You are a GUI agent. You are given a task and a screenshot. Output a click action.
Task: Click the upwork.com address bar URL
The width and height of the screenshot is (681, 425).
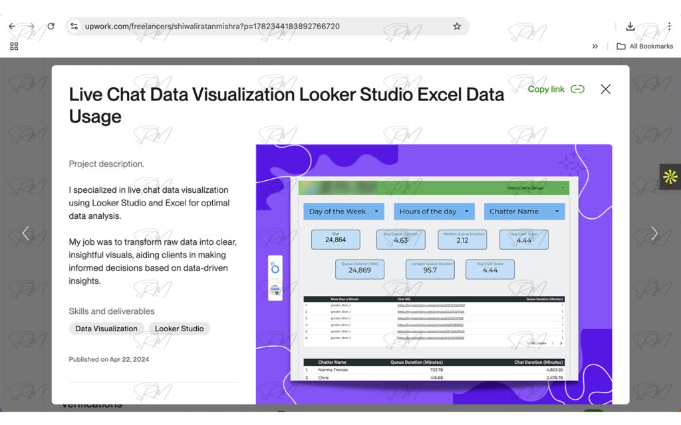point(212,26)
